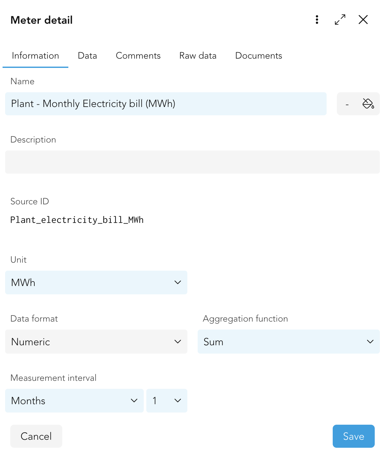Click into the empty Description field
This screenshot has height=458, width=385.
[x=193, y=162]
